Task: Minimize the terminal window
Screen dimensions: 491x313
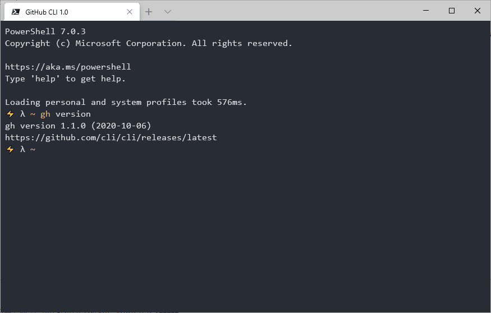Action: [x=426, y=11]
